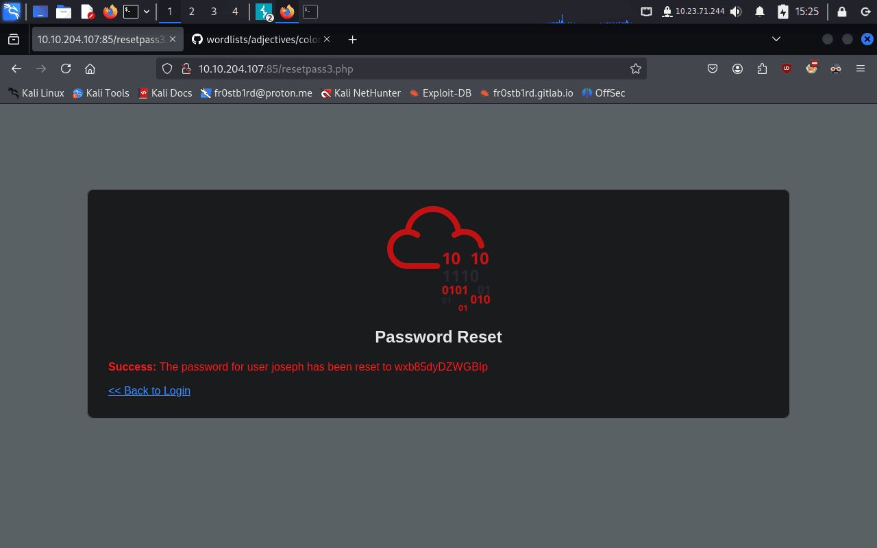Expand the list all tabs dropdown

(776, 39)
